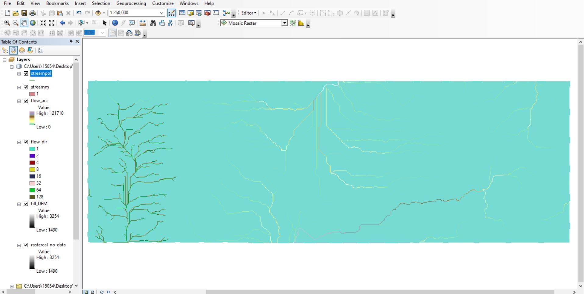Click flow_dir value 4 red swatch
Image resolution: width=585 pixels, height=294 pixels.
coord(32,163)
